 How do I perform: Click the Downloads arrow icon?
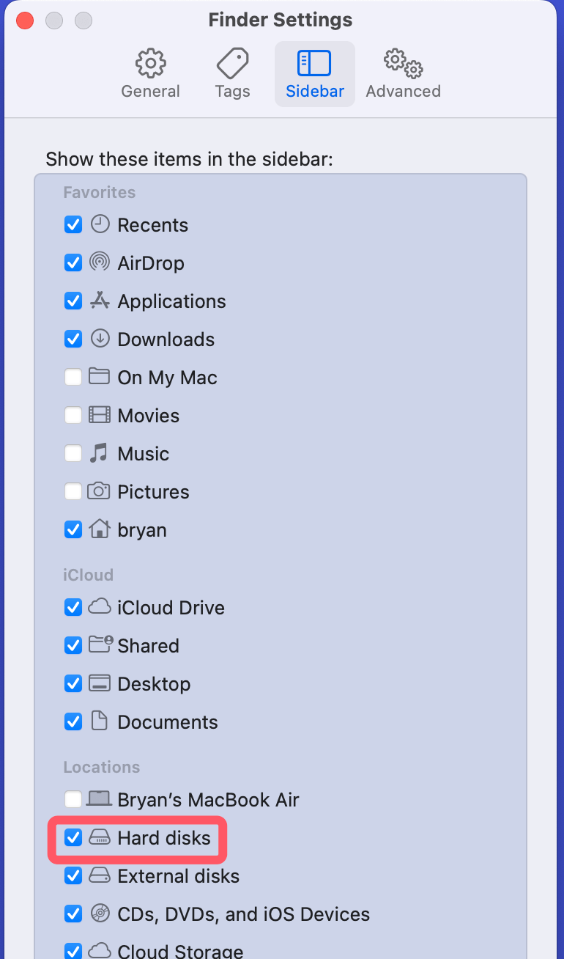pos(99,339)
